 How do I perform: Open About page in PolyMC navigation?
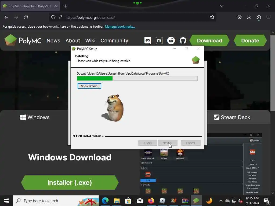click(73, 41)
